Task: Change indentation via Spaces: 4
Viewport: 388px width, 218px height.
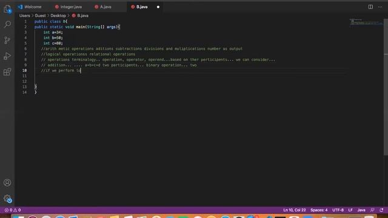Action: coord(319,210)
